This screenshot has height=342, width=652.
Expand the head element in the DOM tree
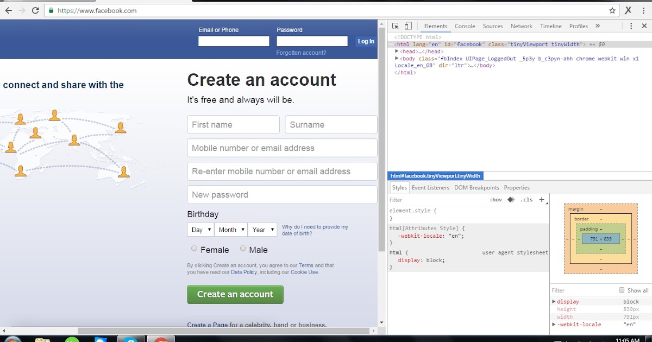(396, 51)
